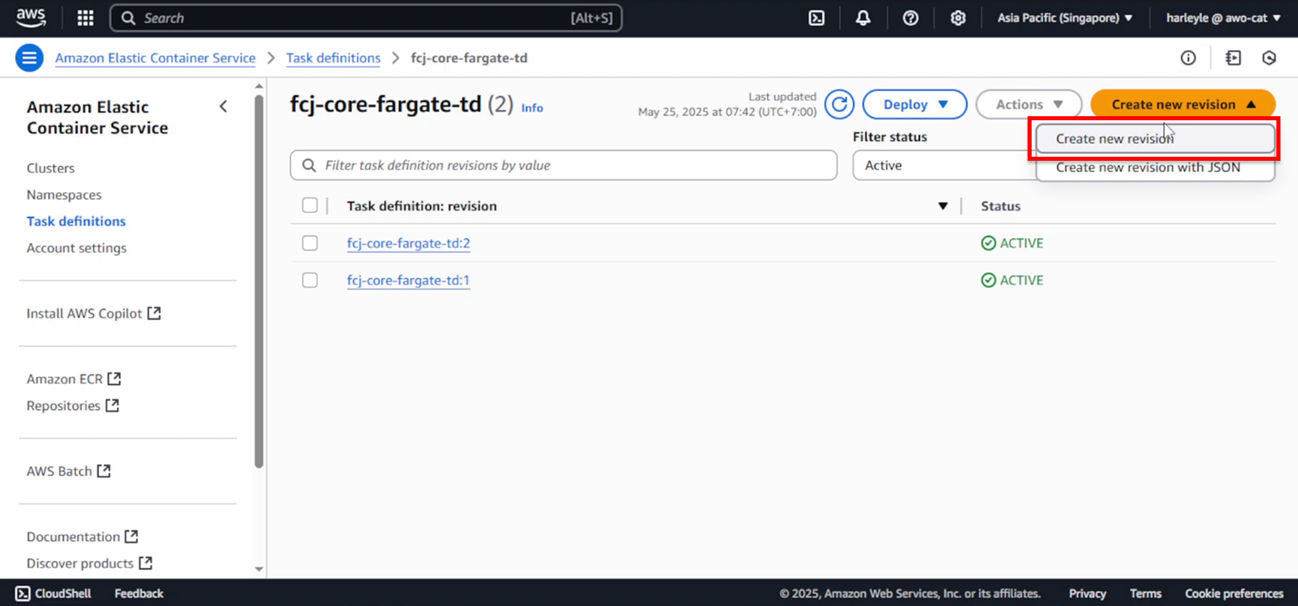Open the fcj-core-fargate-td:1 revision link

pos(408,280)
